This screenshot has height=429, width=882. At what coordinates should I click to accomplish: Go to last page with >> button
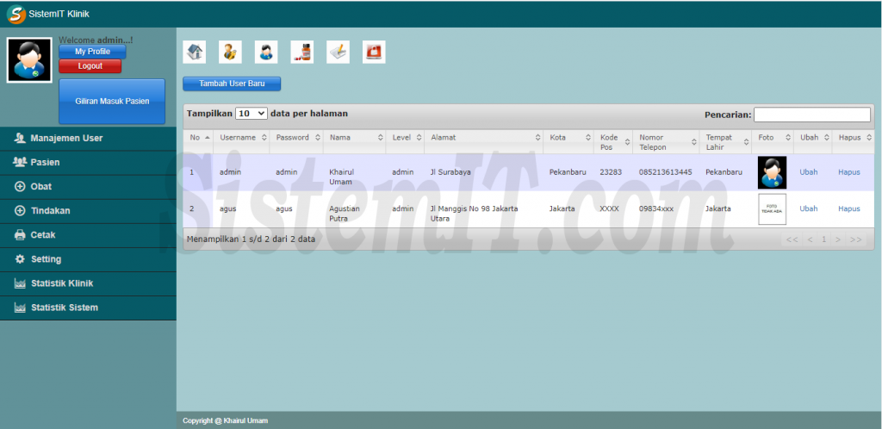click(856, 239)
